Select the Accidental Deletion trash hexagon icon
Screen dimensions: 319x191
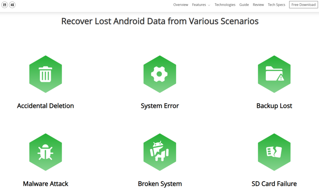coord(45,74)
